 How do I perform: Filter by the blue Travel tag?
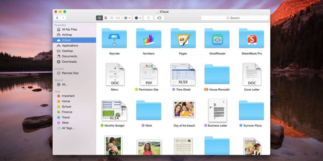point(74,117)
